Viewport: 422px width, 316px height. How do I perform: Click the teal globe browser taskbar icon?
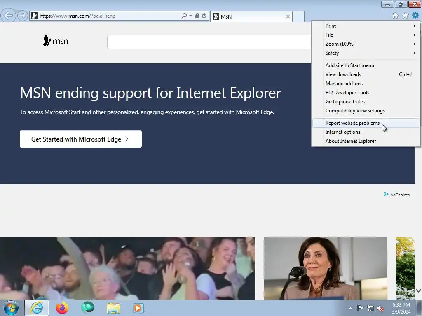click(x=88, y=308)
